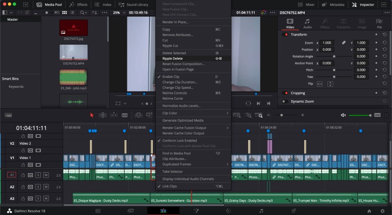
Task: Disable Video 2 track visibility
Action: [x=38, y=150]
